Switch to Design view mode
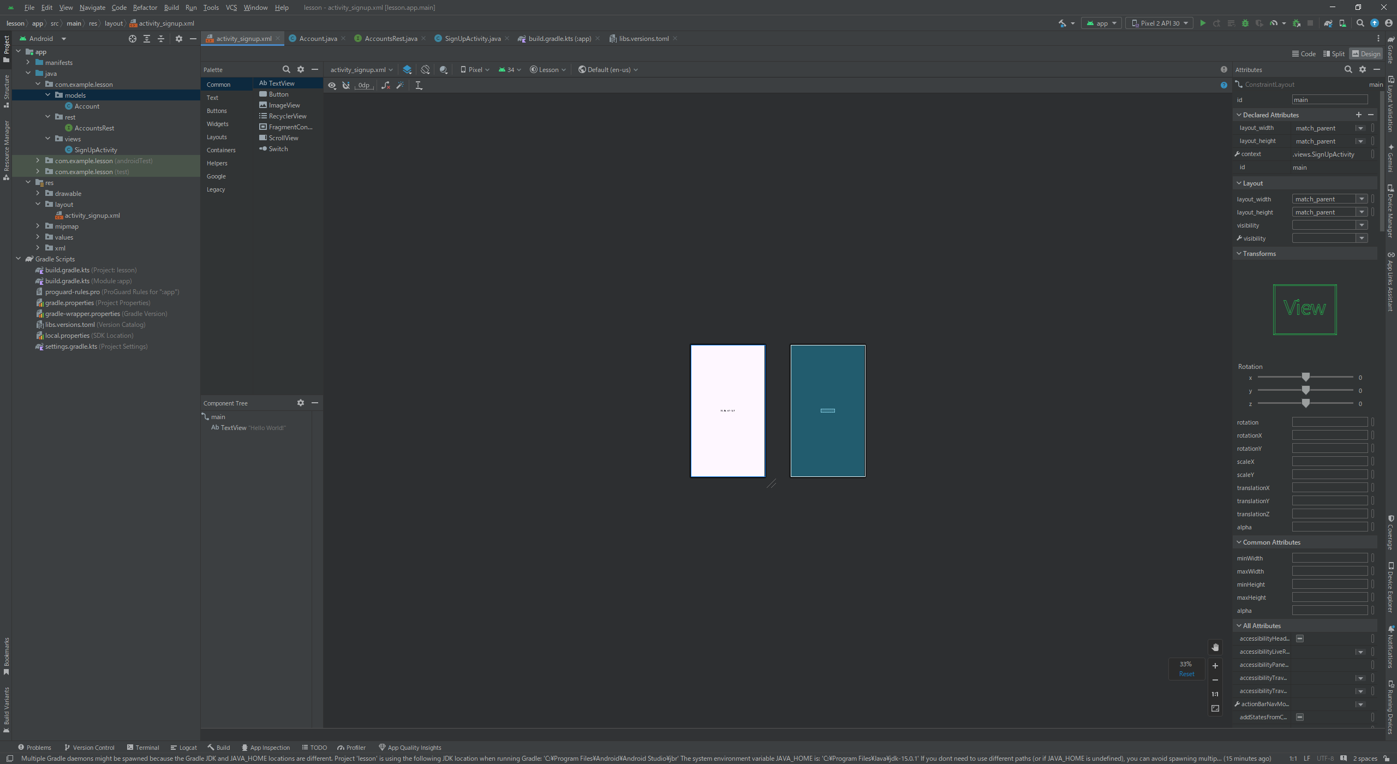The image size is (1397, 764). pos(1366,53)
